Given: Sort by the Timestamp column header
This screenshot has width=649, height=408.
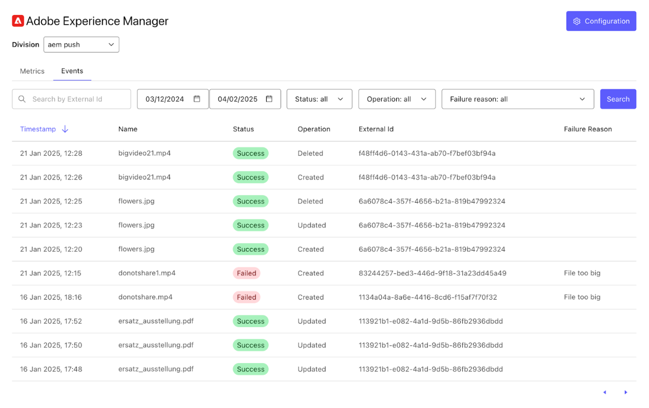Looking at the screenshot, I should point(38,129).
